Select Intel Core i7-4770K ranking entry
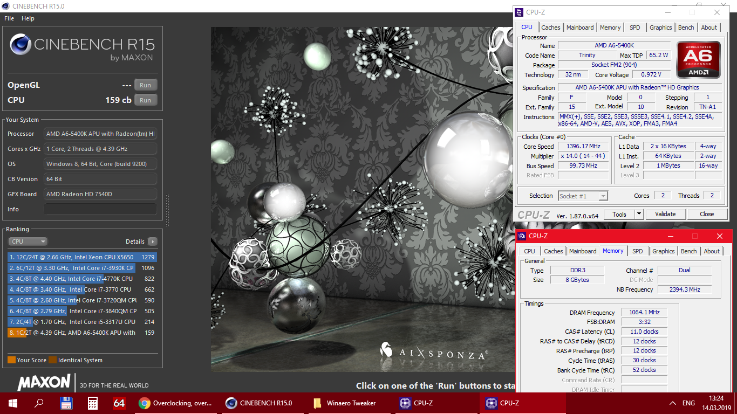Image resolution: width=737 pixels, height=414 pixels. tap(82, 279)
